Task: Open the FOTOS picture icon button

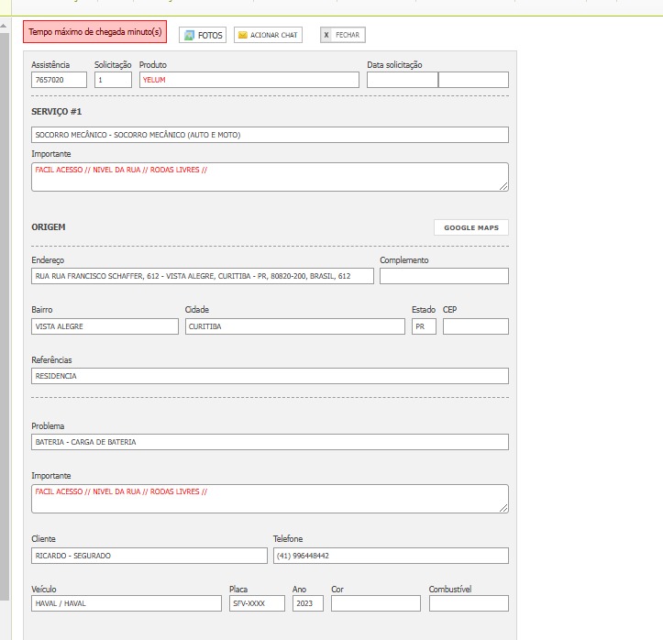Action: 189,35
